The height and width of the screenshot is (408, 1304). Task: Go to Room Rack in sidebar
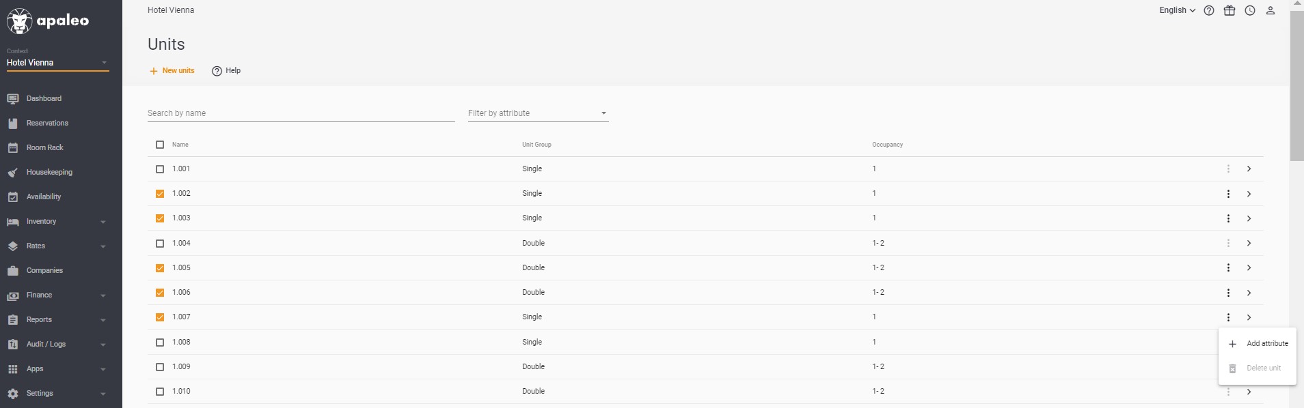point(45,147)
